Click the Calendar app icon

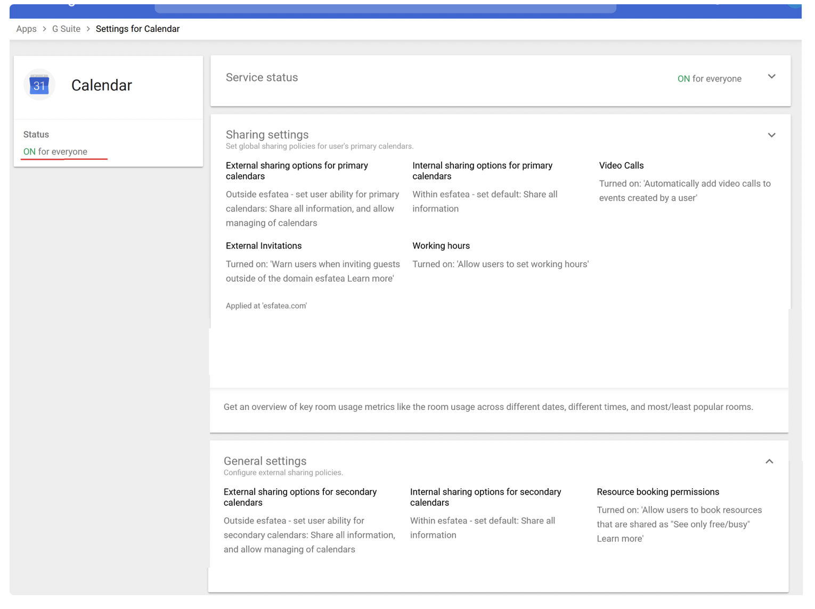pos(39,85)
